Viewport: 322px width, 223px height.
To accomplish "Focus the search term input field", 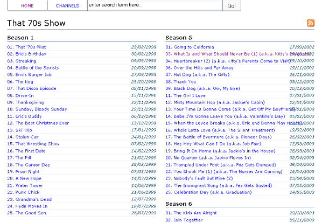I will (155, 5).
